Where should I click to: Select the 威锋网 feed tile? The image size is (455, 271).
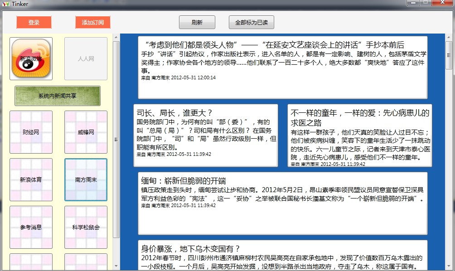point(86,132)
